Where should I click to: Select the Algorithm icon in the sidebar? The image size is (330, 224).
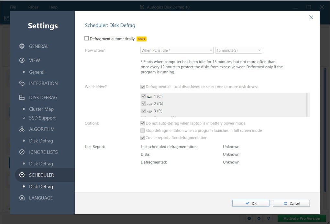[x=22, y=129]
